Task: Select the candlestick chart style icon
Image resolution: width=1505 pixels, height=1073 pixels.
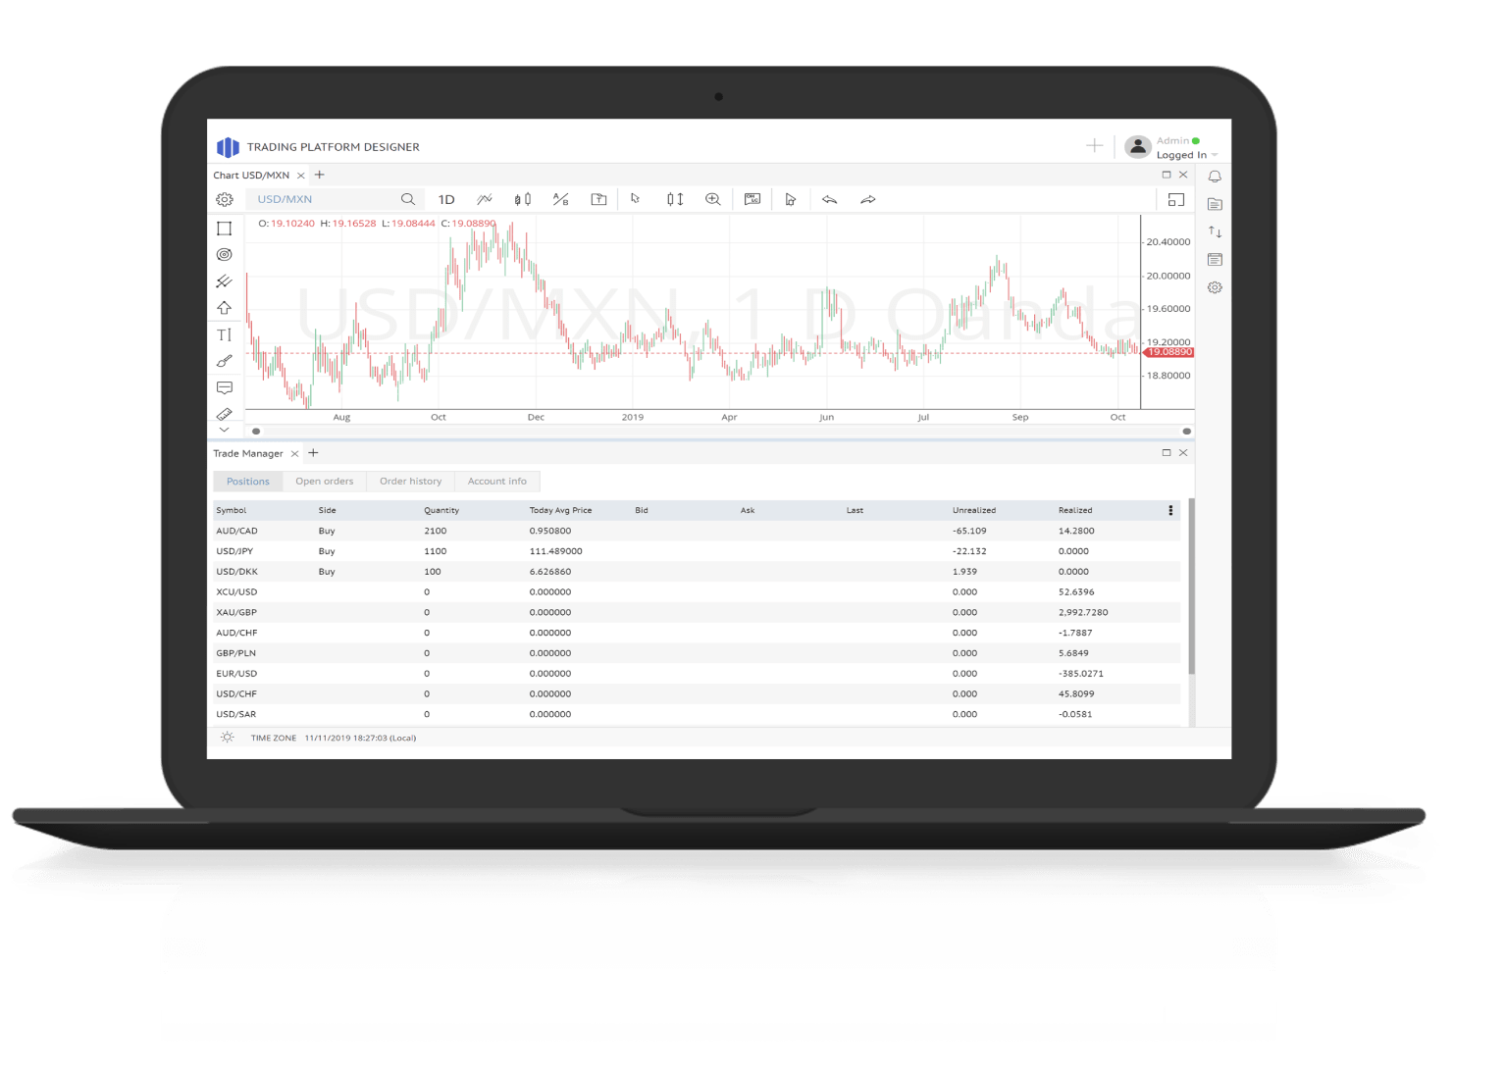Action: pos(523,199)
